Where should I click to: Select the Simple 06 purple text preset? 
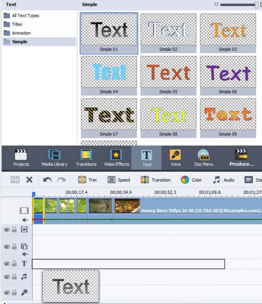tap(228, 76)
